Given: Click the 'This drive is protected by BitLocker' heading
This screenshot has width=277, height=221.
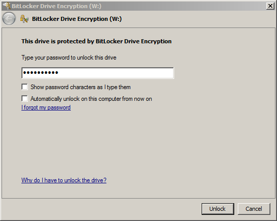Looking at the screenshot, I should [x=96, y=41].
